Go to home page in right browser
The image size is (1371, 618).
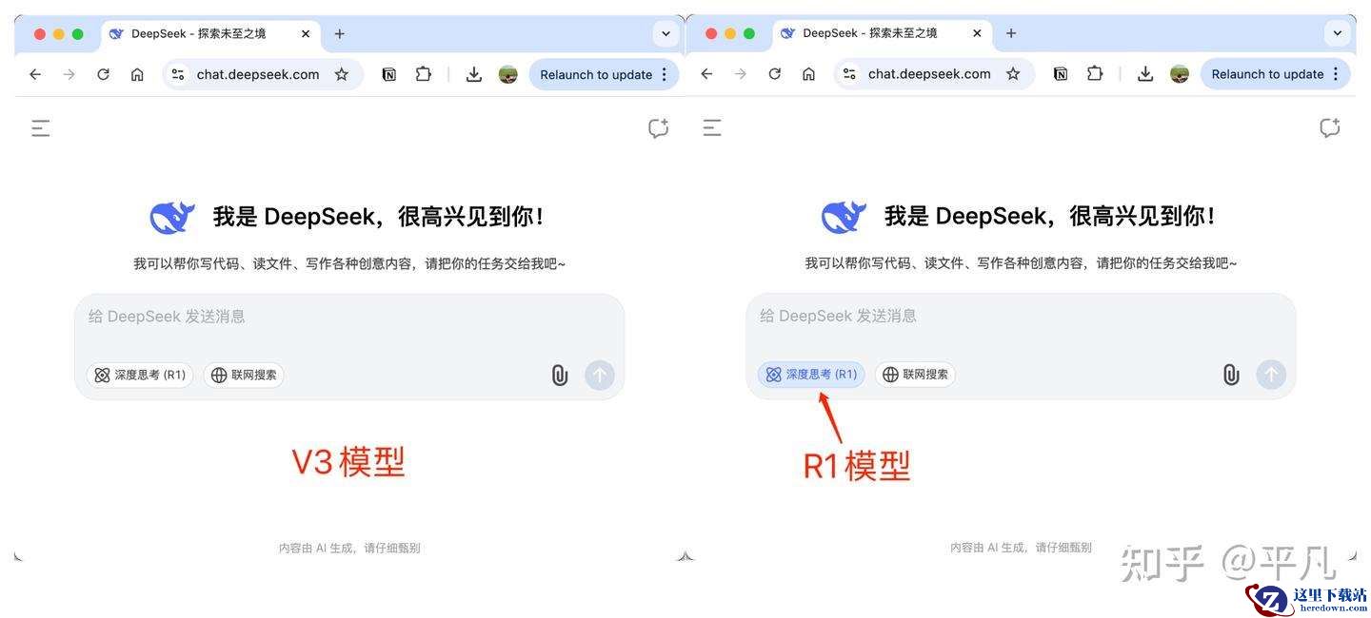808,74
